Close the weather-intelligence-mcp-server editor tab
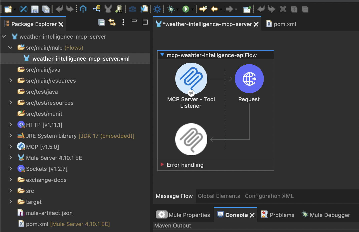The width and height of the screenshot is (359, 232). click(x=256, y=24)
